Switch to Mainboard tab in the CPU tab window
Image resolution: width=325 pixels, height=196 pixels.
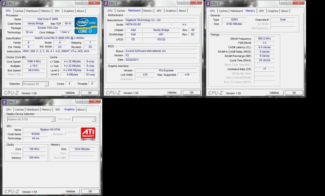(32, 11)
